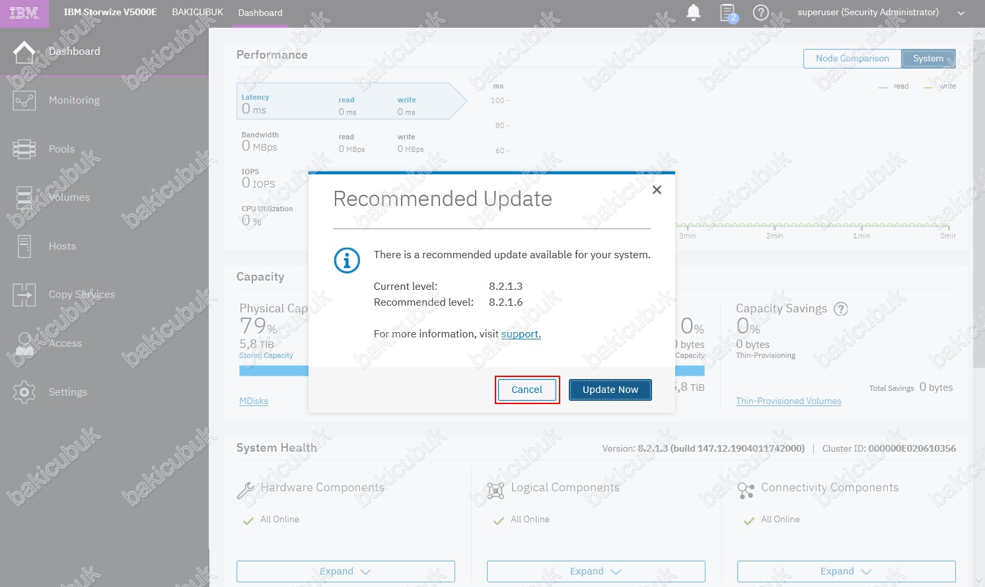Screen dimensions: 985x587
Task: Open the Settings menu label
Action: click(x=67, y=392)
